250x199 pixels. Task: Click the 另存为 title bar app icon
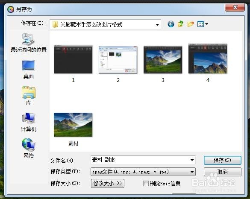pyautogui.click(x=11, y=9)
